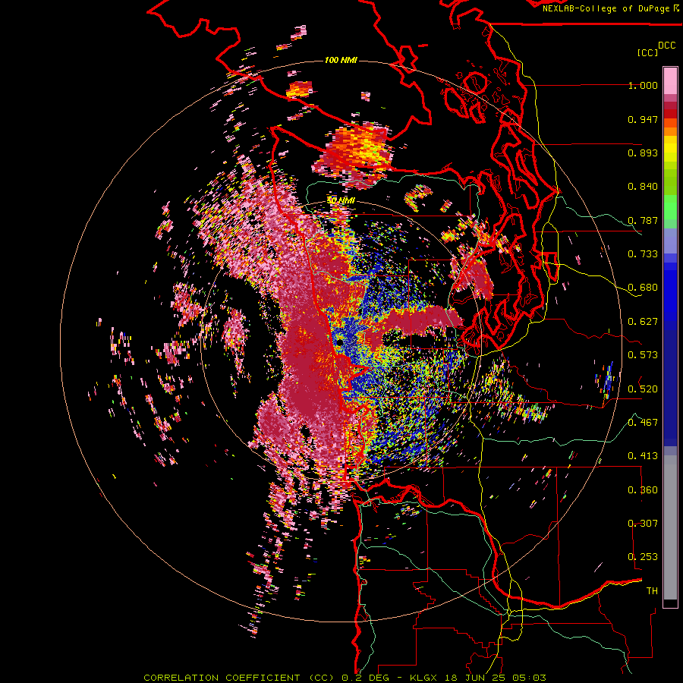Select the 0.733 color scale value
This screenshot has height=683, width=683.
coord(643,254)
